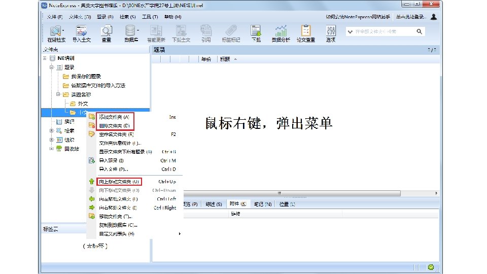Click the search input field in toolbar
Screen dimensions: 487x274
[384, 31]
